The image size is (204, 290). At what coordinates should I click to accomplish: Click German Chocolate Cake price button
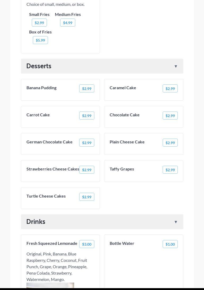(x=87, y=143)
